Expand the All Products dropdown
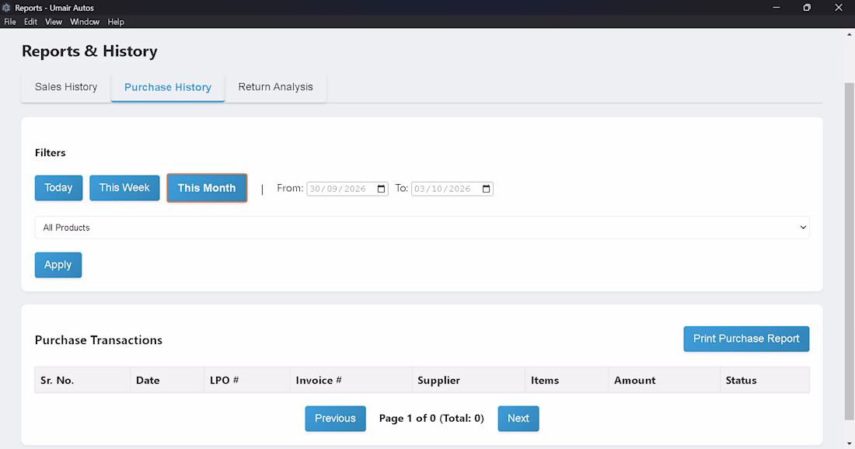 [x=422, y=228]
